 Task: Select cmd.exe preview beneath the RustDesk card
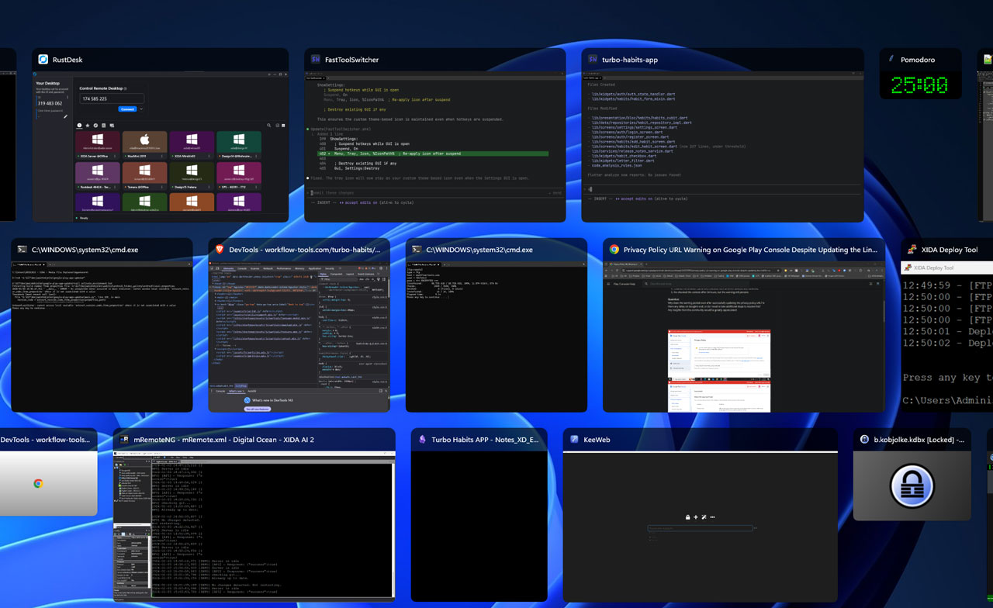tap(102, 337)
